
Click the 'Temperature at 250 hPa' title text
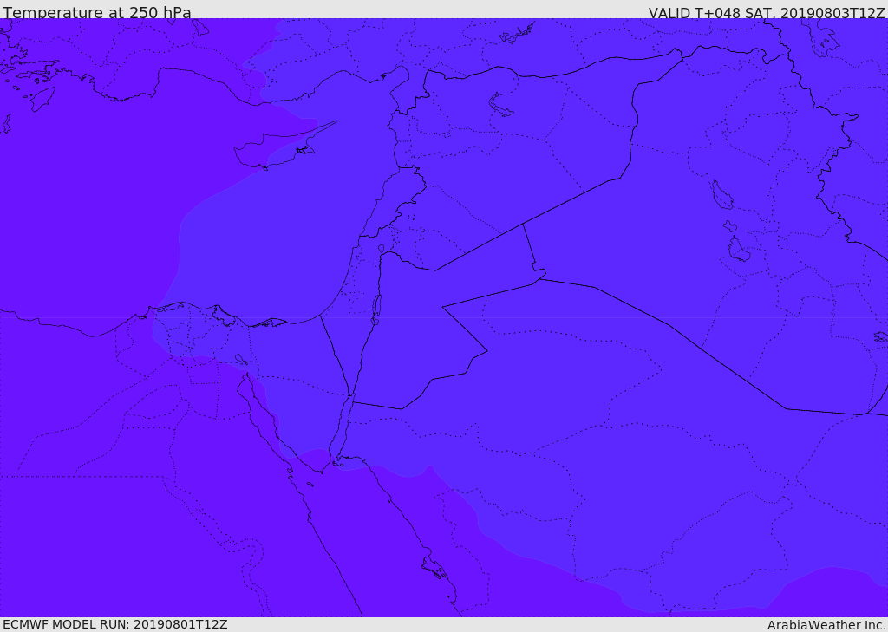97,12
